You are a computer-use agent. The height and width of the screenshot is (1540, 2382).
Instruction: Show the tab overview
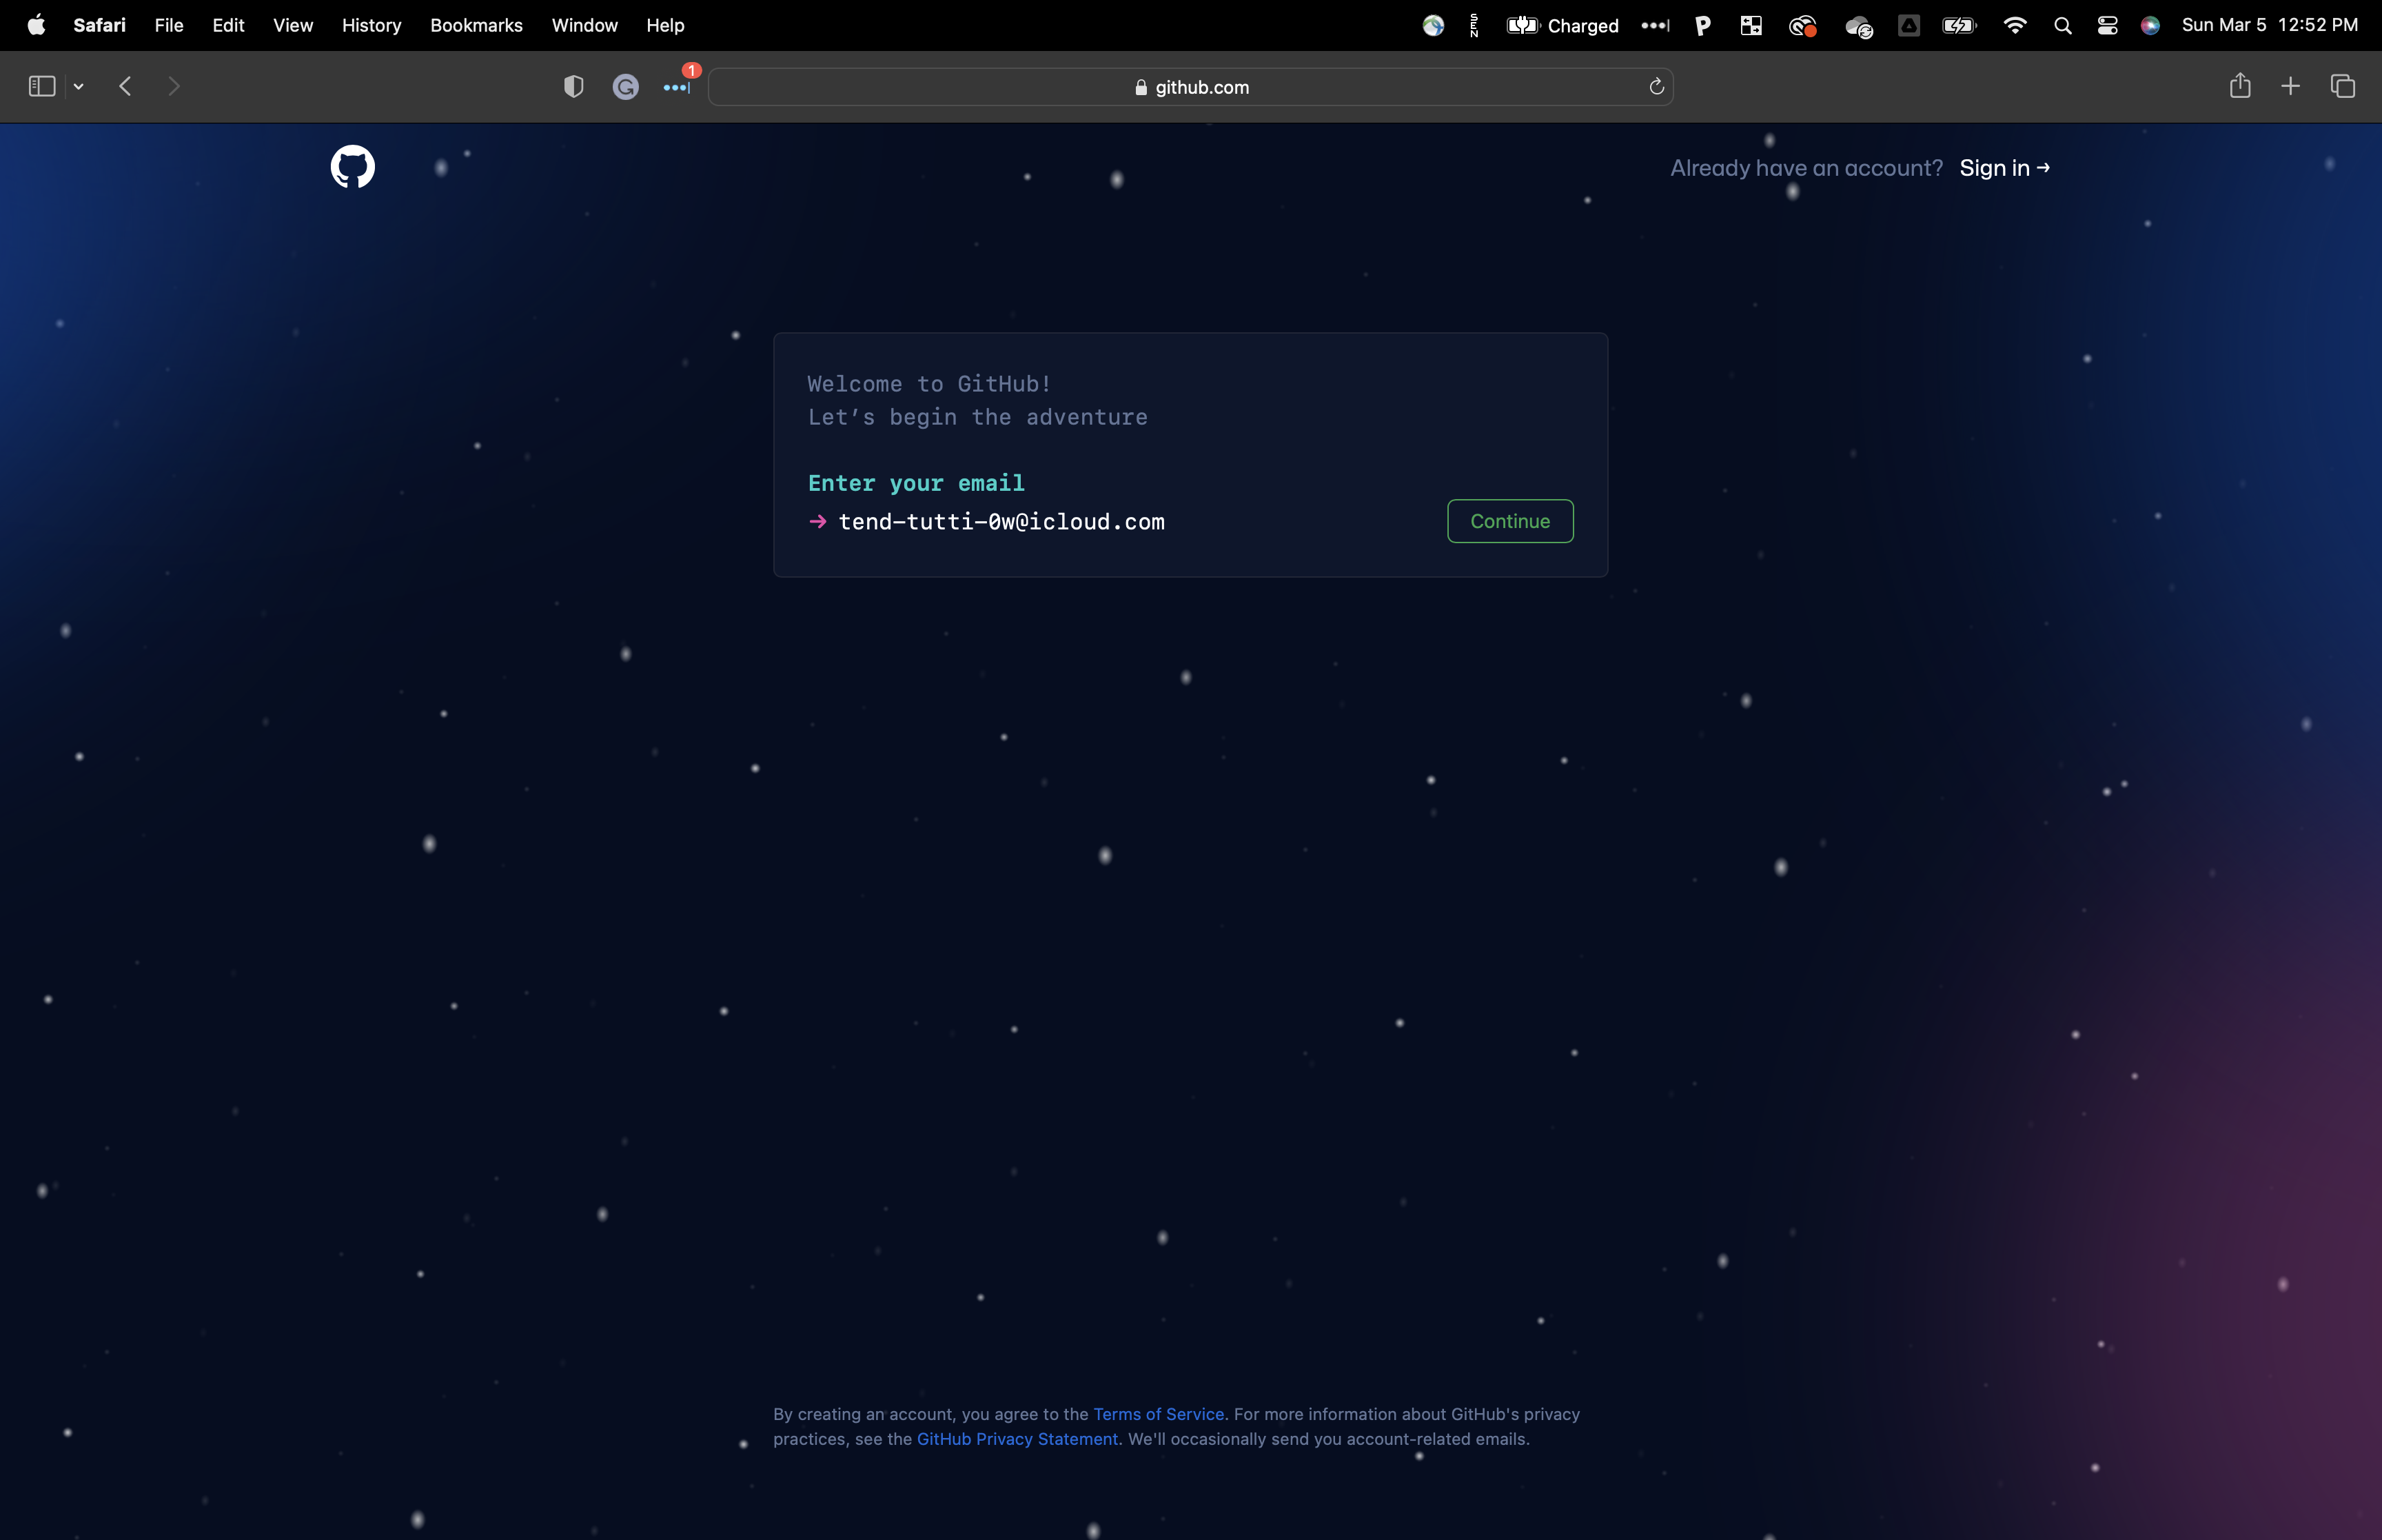click(x=2343, y=87)
